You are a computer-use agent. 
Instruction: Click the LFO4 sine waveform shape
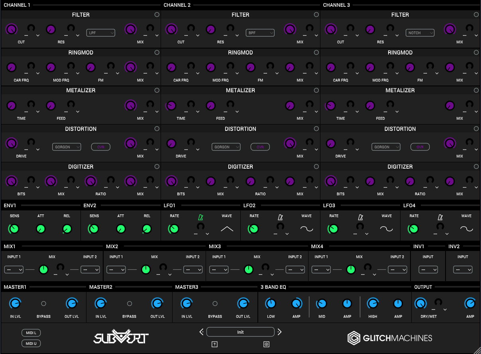pos(467,229)
